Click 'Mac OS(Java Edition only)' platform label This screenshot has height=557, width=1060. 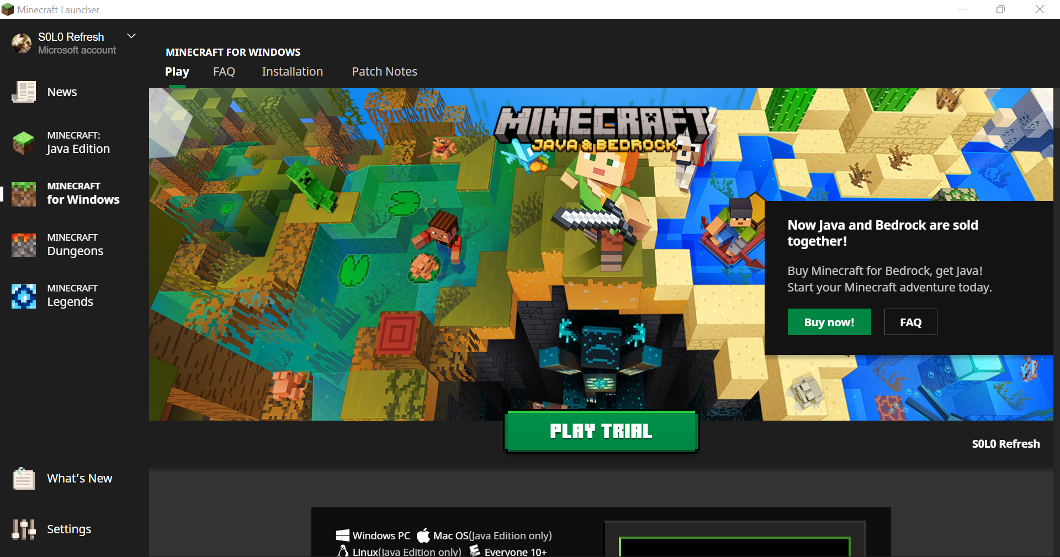[x=492, y=535]
